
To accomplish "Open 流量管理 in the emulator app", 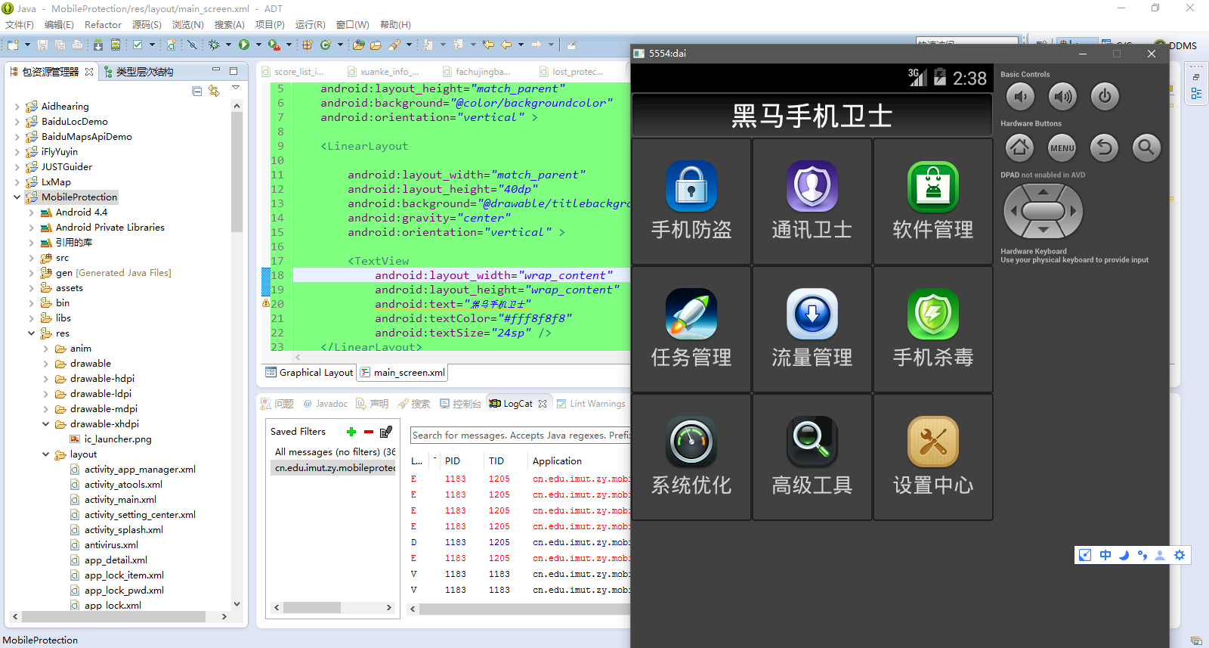I will coord(812,329).
